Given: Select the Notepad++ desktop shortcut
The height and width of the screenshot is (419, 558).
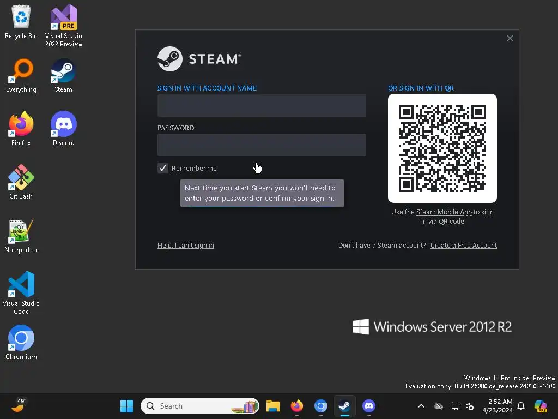Looking at the screenshot, I should [x=21, y=236].
